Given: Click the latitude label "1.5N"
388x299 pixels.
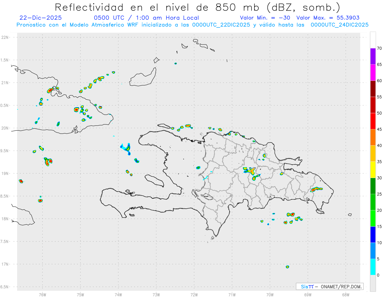Looking at the screenshot, I should (x=5, y=60).
